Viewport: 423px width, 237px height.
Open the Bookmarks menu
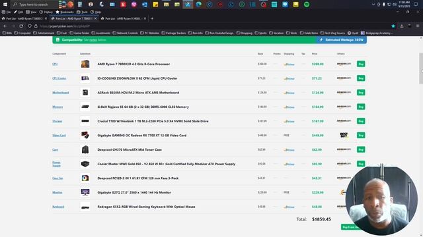[x=65, y=12]
